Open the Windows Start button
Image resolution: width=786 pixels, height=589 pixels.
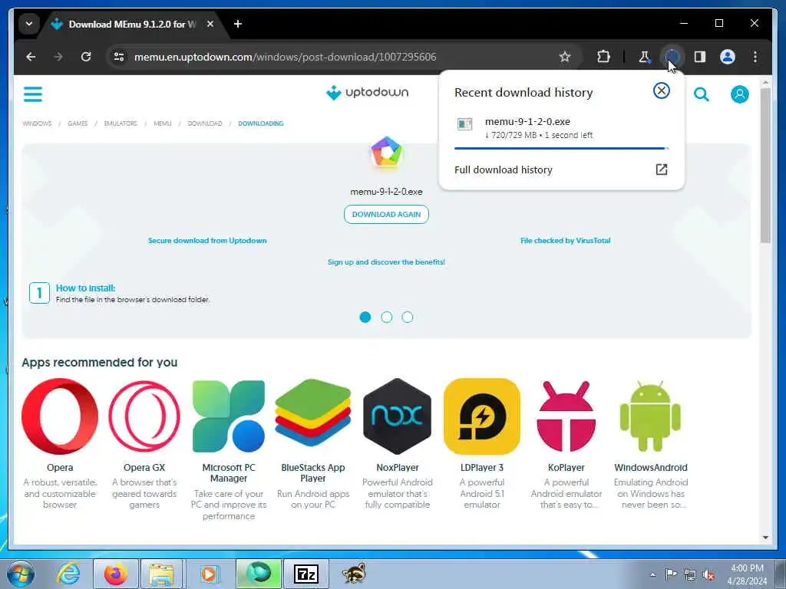pos(20,574)
